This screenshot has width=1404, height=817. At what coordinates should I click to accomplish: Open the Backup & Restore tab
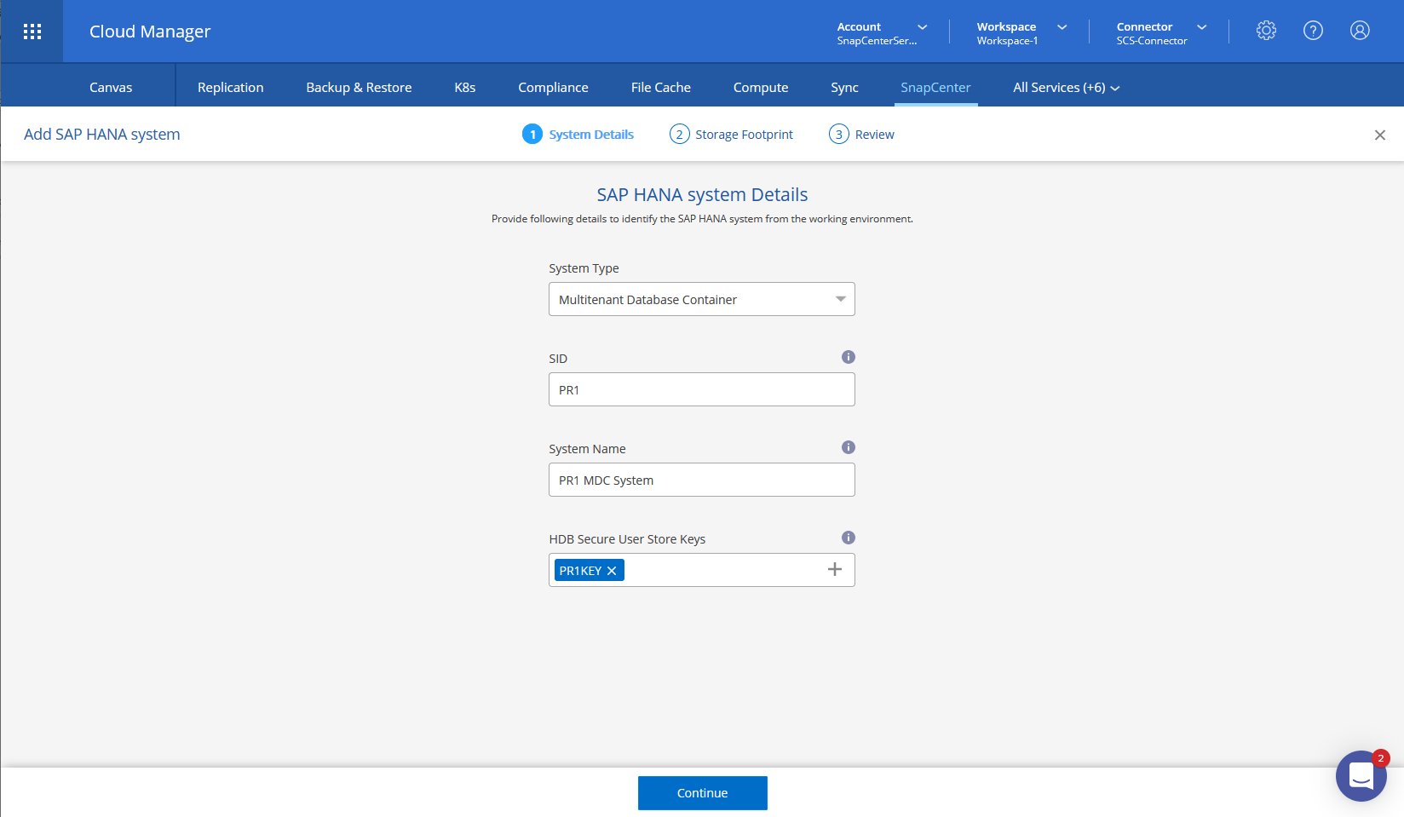[x=359, y=87]
